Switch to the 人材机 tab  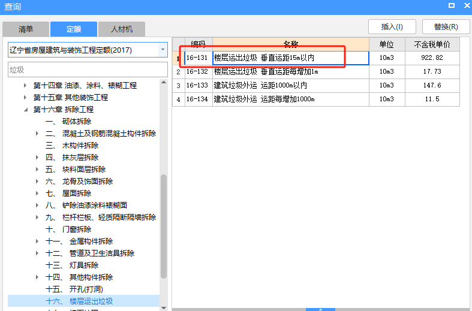tap(122, 29)
